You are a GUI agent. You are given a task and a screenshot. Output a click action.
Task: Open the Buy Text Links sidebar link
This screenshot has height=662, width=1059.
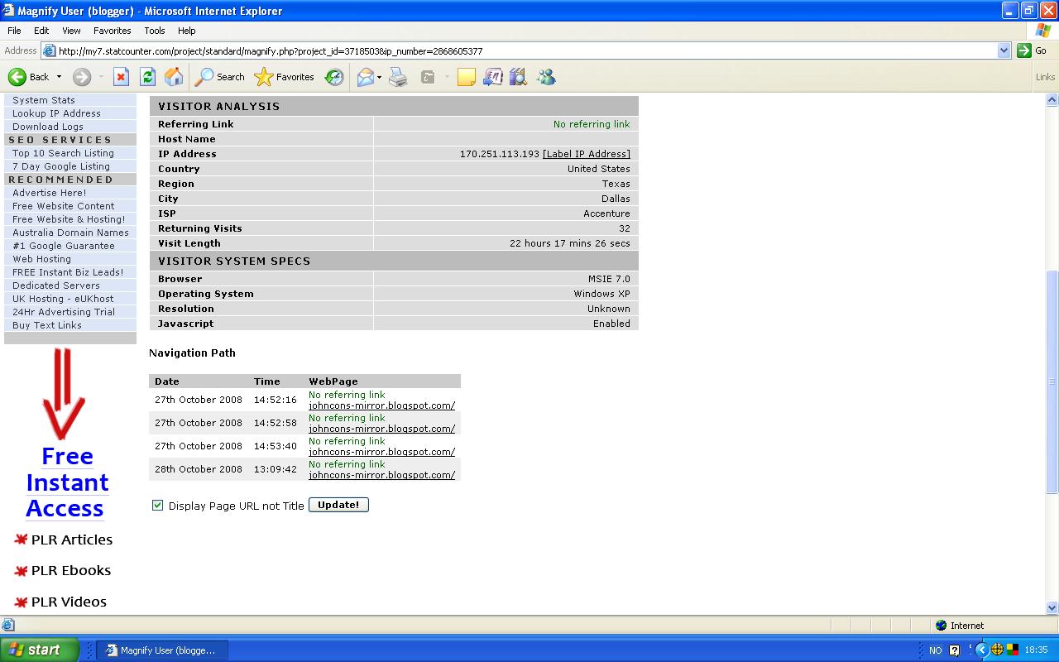(x=47, y=325)
